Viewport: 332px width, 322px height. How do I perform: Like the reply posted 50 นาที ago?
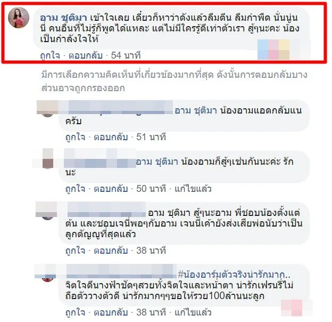76,189
